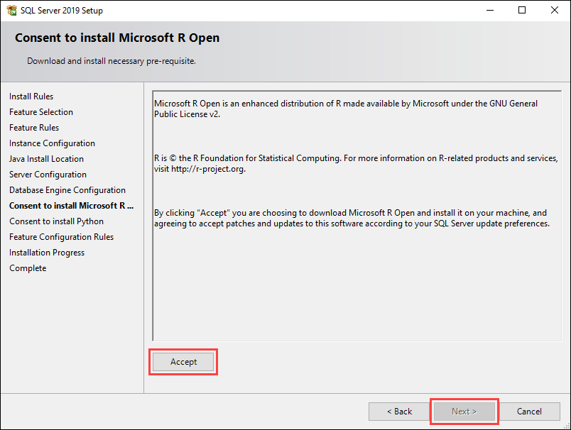Click the GNU General Public License paragraph
Screen dimensions: 571x430
click(x=346, y=109)
